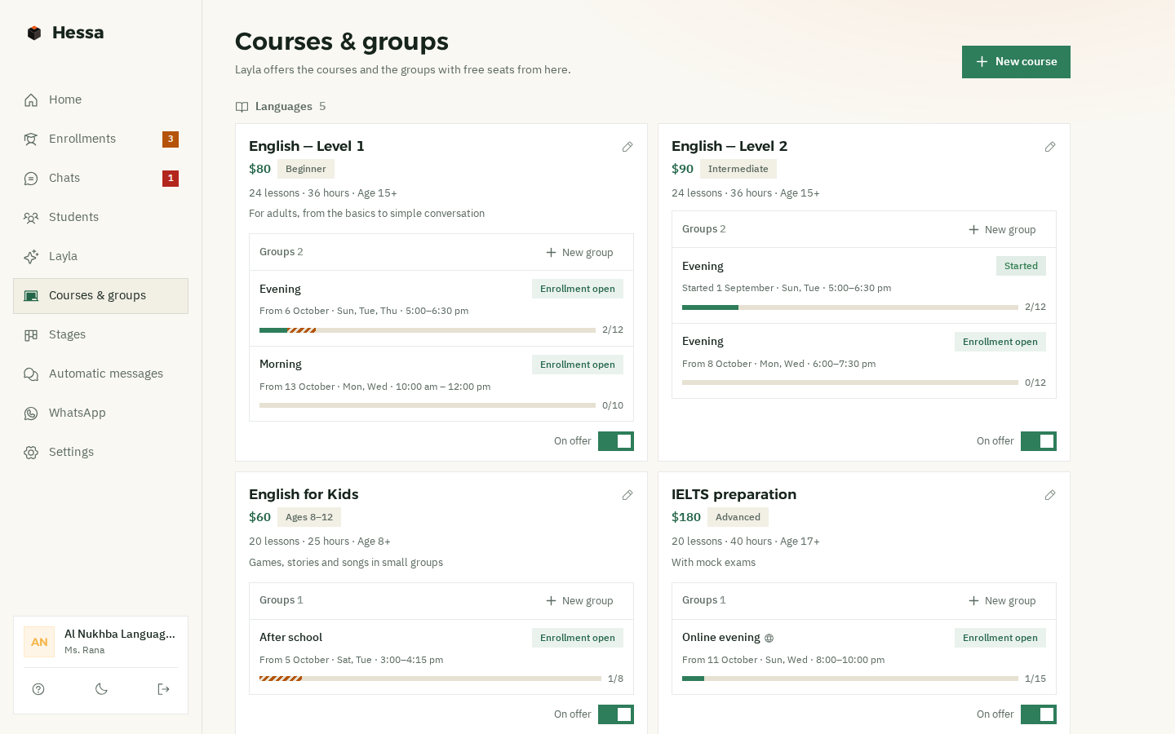The width and height of the screenshot is (1175, 734).
Task: Click the Hessa logo
Action: pos(65,33)
